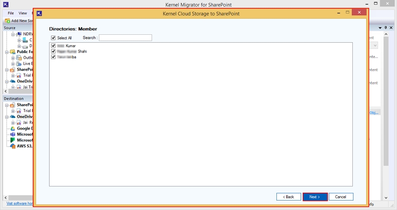Select the member name ending in Shahi
Screen dimensions: 397x210
71,51
